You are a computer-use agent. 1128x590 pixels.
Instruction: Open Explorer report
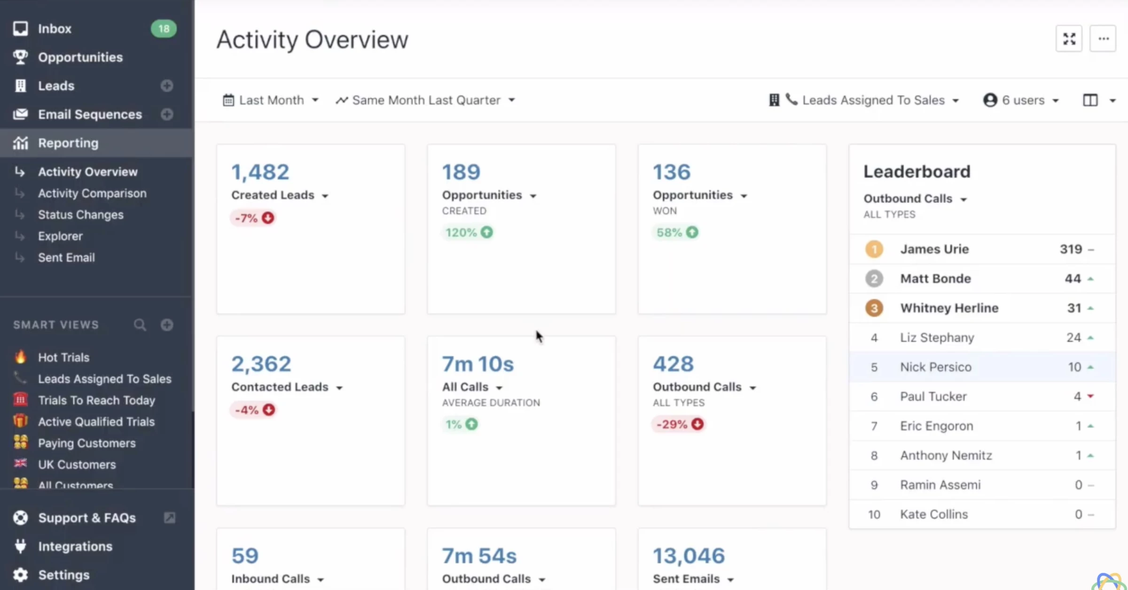click(60, 236)
